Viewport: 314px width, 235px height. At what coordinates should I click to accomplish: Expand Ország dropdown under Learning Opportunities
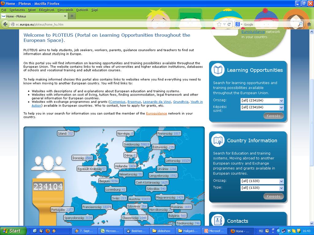262,100
